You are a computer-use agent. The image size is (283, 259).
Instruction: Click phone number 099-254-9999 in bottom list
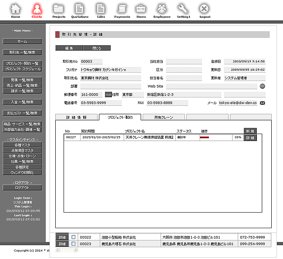[253, 244]
